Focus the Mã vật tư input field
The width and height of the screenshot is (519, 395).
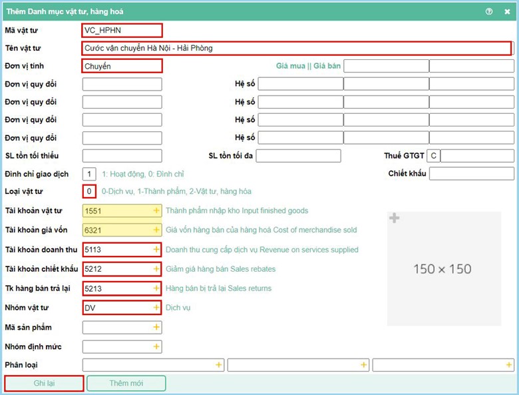[x=122, y=30]
